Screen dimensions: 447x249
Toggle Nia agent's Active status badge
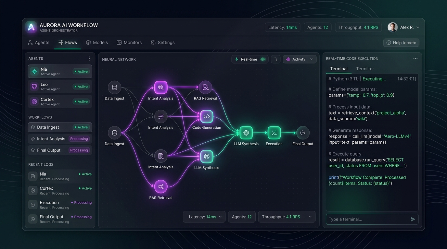point(81,71)
